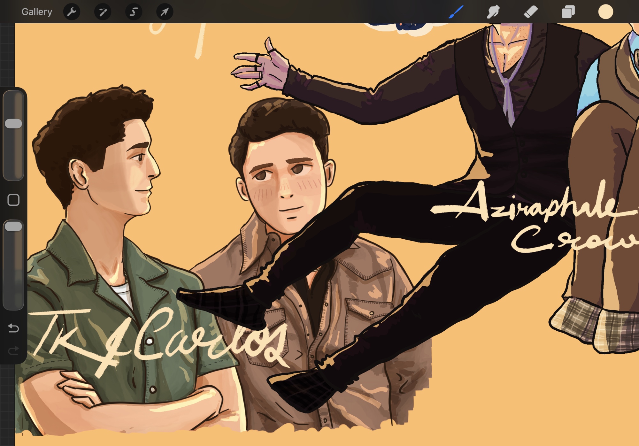This screenshot has width=639, height=446.
Task: Open the Actions wrench menu
Action: (72, 12)
